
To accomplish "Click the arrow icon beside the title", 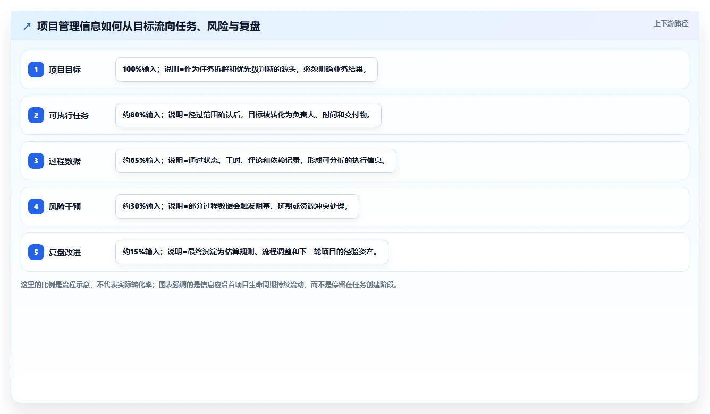I will pyautogui.click(x=27, y=26).
